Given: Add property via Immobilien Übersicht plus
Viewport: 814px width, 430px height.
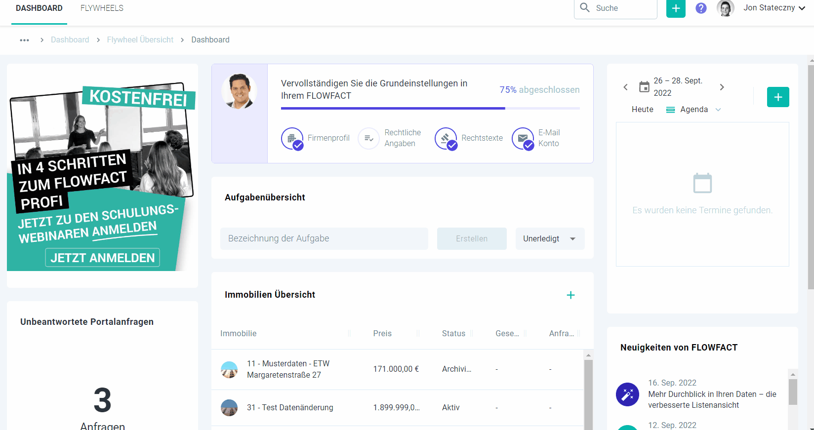Looking at the screenshot, I should coord(570,295).
